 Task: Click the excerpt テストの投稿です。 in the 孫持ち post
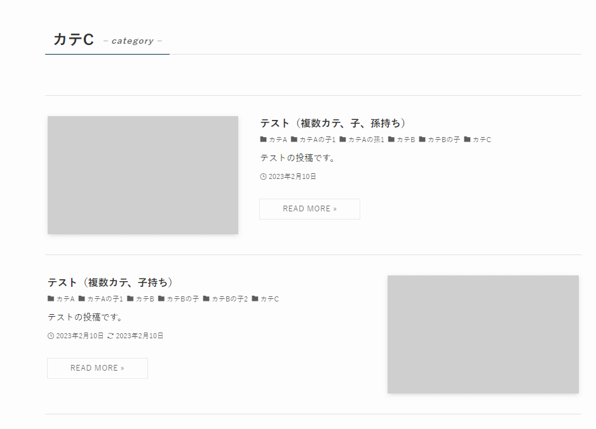(297, 158)
